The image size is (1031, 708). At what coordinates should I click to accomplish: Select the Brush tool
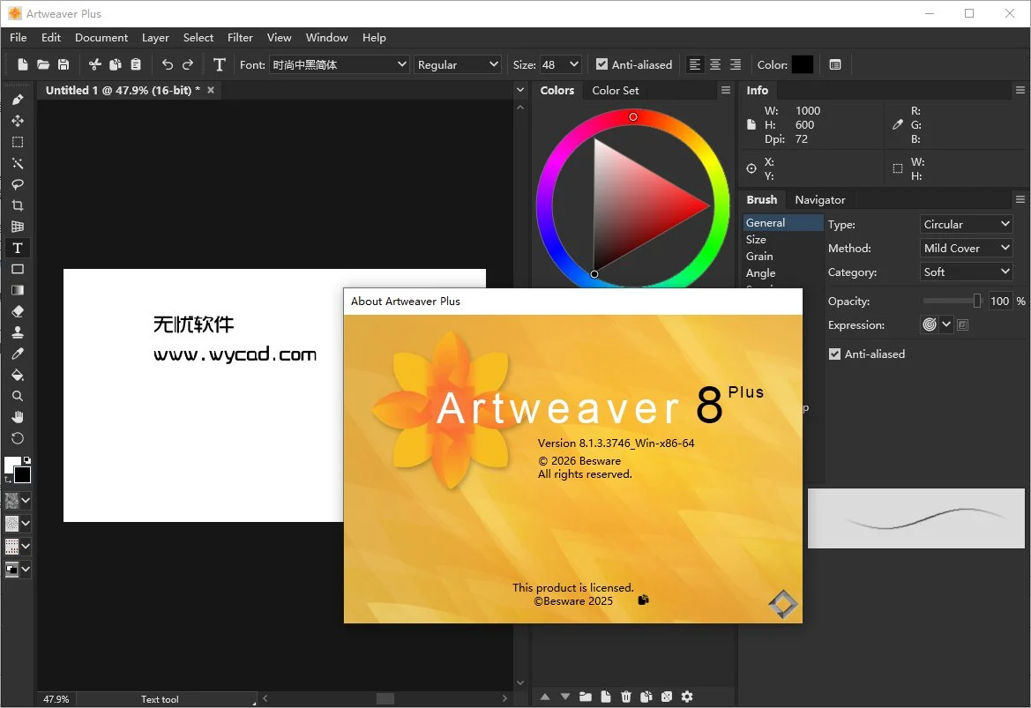click(x=17, y=99)
